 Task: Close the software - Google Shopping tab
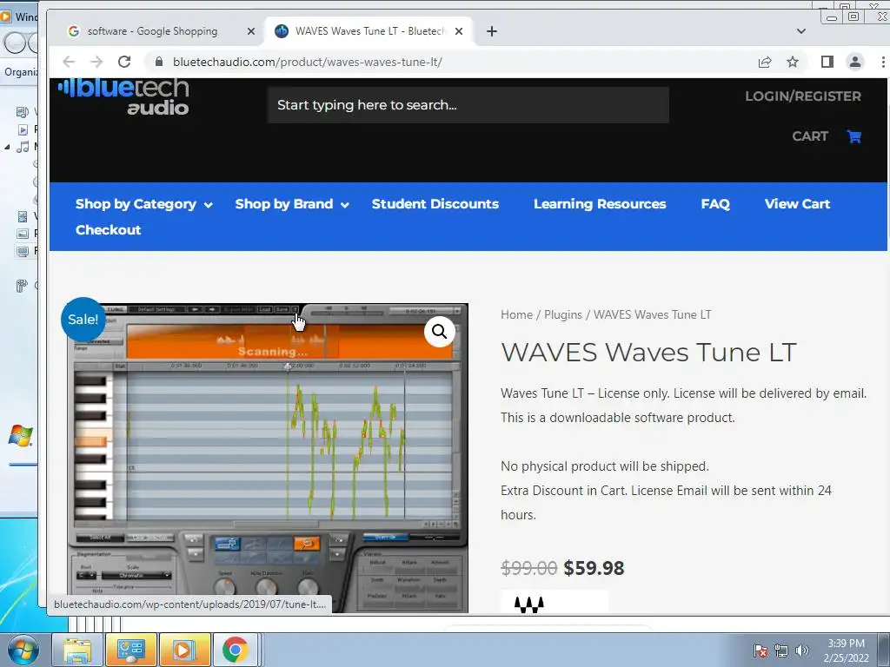coord(251,31)
